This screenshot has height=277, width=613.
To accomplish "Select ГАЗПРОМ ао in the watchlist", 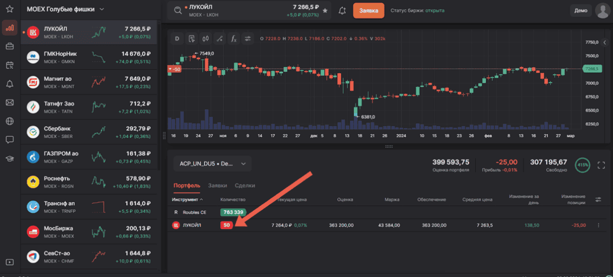I will pyautogui.click(x=89, y=157).
